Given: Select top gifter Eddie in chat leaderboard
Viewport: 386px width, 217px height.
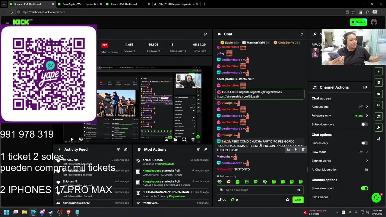Looking at the screenshot, I should point(229,42).
